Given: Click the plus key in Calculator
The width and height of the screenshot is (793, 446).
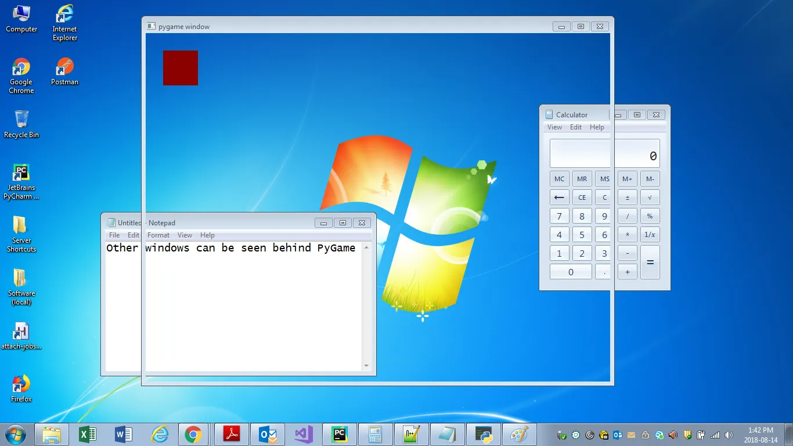Looking at the screenshot, I should pos(628,272).
